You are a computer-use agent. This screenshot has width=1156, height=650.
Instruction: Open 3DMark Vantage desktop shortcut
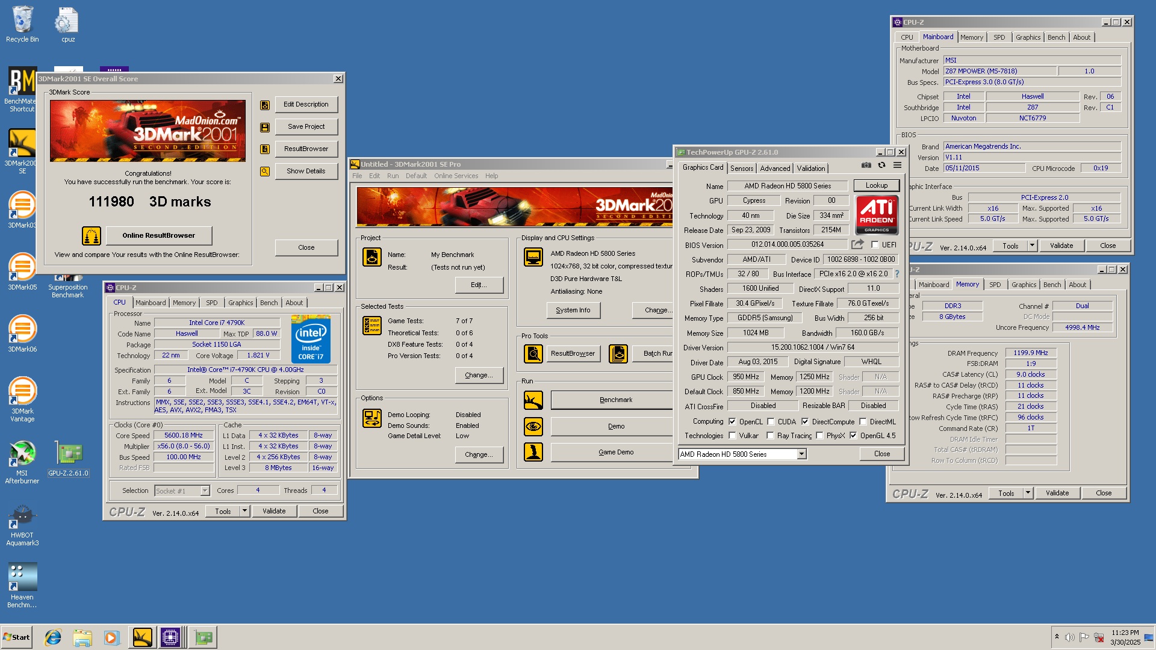pyautogui.click(x=22, y=398)
